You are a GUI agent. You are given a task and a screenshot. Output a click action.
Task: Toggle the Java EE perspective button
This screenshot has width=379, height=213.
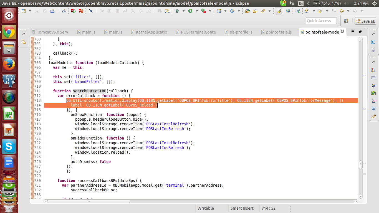pos(365,21)
